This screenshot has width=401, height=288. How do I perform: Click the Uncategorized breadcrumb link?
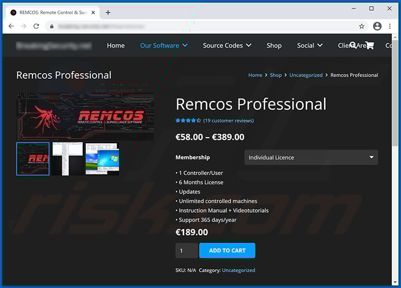click(306, 75)
